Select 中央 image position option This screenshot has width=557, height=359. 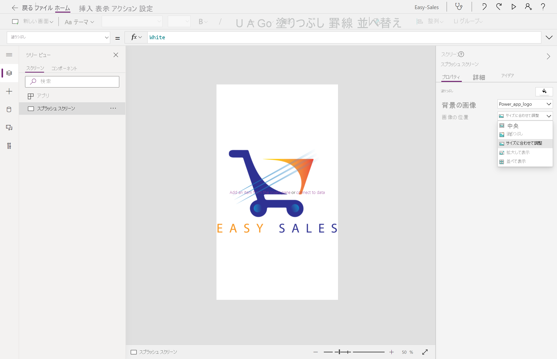[x=525, y=126]
